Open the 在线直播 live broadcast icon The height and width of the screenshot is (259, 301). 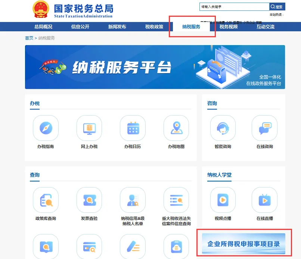(x=265, y=200)
